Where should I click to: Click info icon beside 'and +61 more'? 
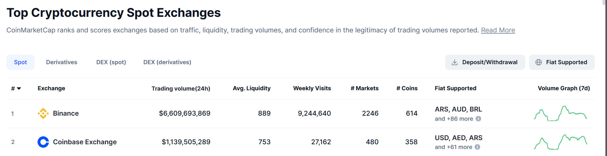(x=477, y=147)
